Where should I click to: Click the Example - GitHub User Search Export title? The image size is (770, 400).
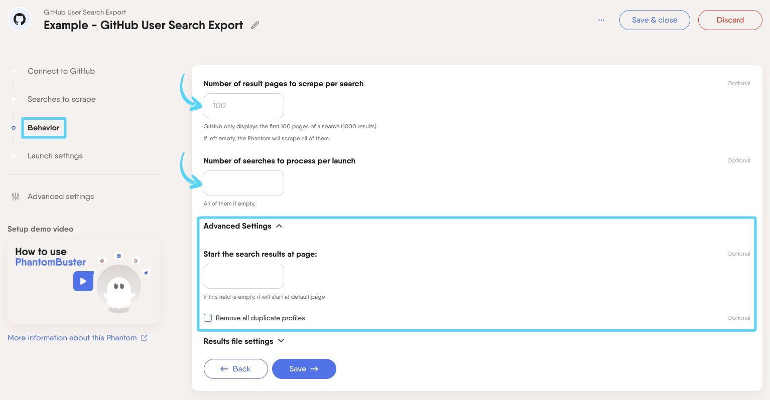(144, 25)
